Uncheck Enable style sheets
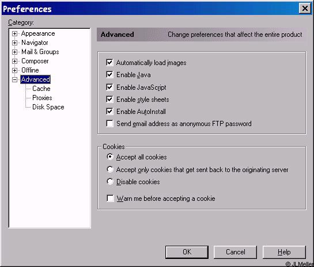The height and width of the screenshot is (267, 314). (109, 99)
